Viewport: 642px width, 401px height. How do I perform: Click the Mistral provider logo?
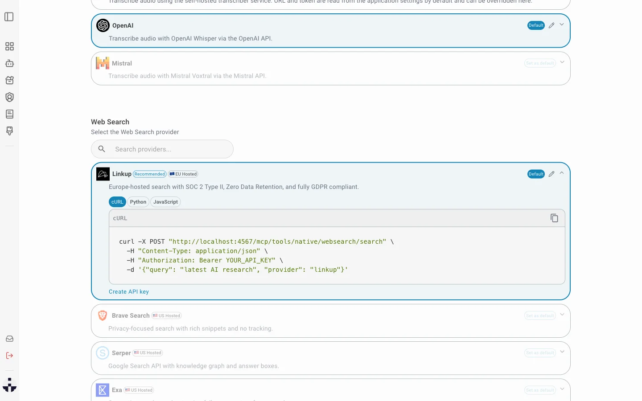103,63
